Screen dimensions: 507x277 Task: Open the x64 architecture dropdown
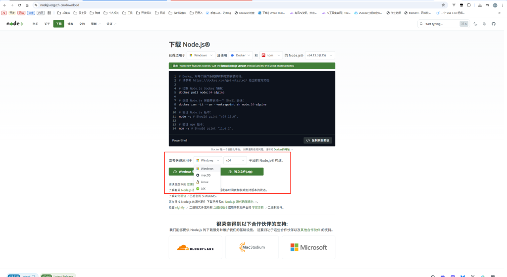(x=235, y=160)
